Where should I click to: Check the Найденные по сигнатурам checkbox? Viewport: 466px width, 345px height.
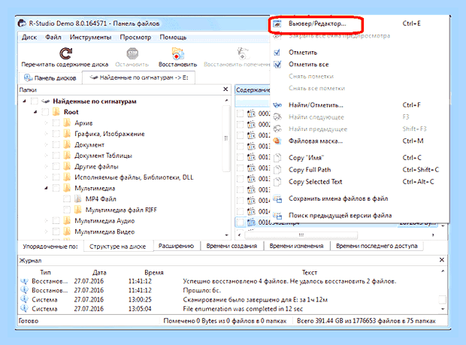(x=35, y=101)
